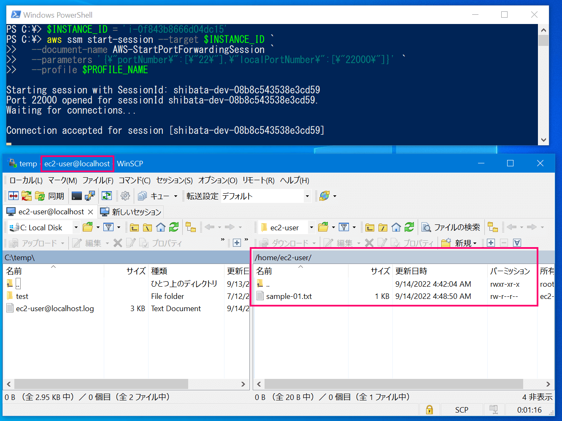Viewport: 562px width, 421px height.
Task: Sort the remote panel by 更新日時 column
Action: [x=440, y=271]
